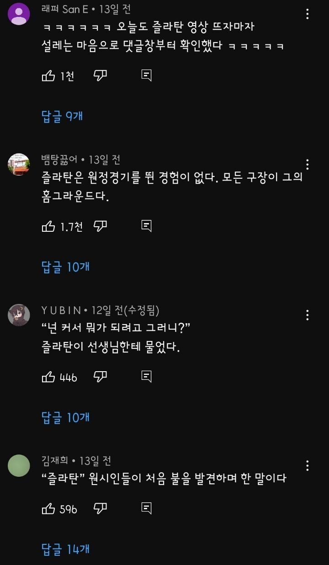Like the Y U B I N comment
Viewport: 329px width, 565px height.
pyautogui.click(x=48, y=377)
